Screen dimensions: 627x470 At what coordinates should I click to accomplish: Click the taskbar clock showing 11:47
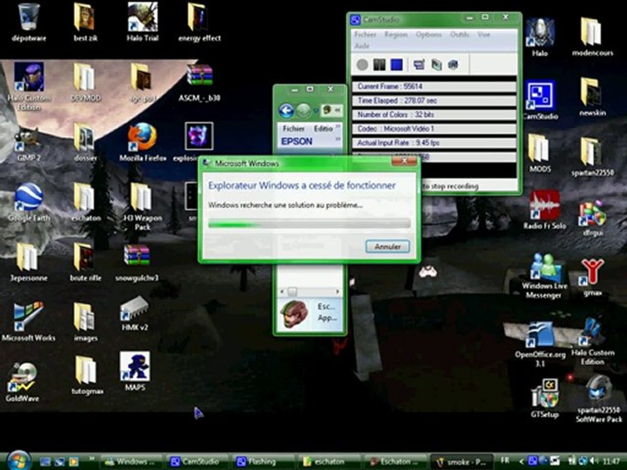pos(612,461)
